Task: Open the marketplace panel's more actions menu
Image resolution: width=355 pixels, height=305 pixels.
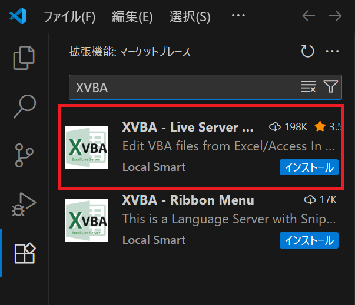Action: point(332,52)
